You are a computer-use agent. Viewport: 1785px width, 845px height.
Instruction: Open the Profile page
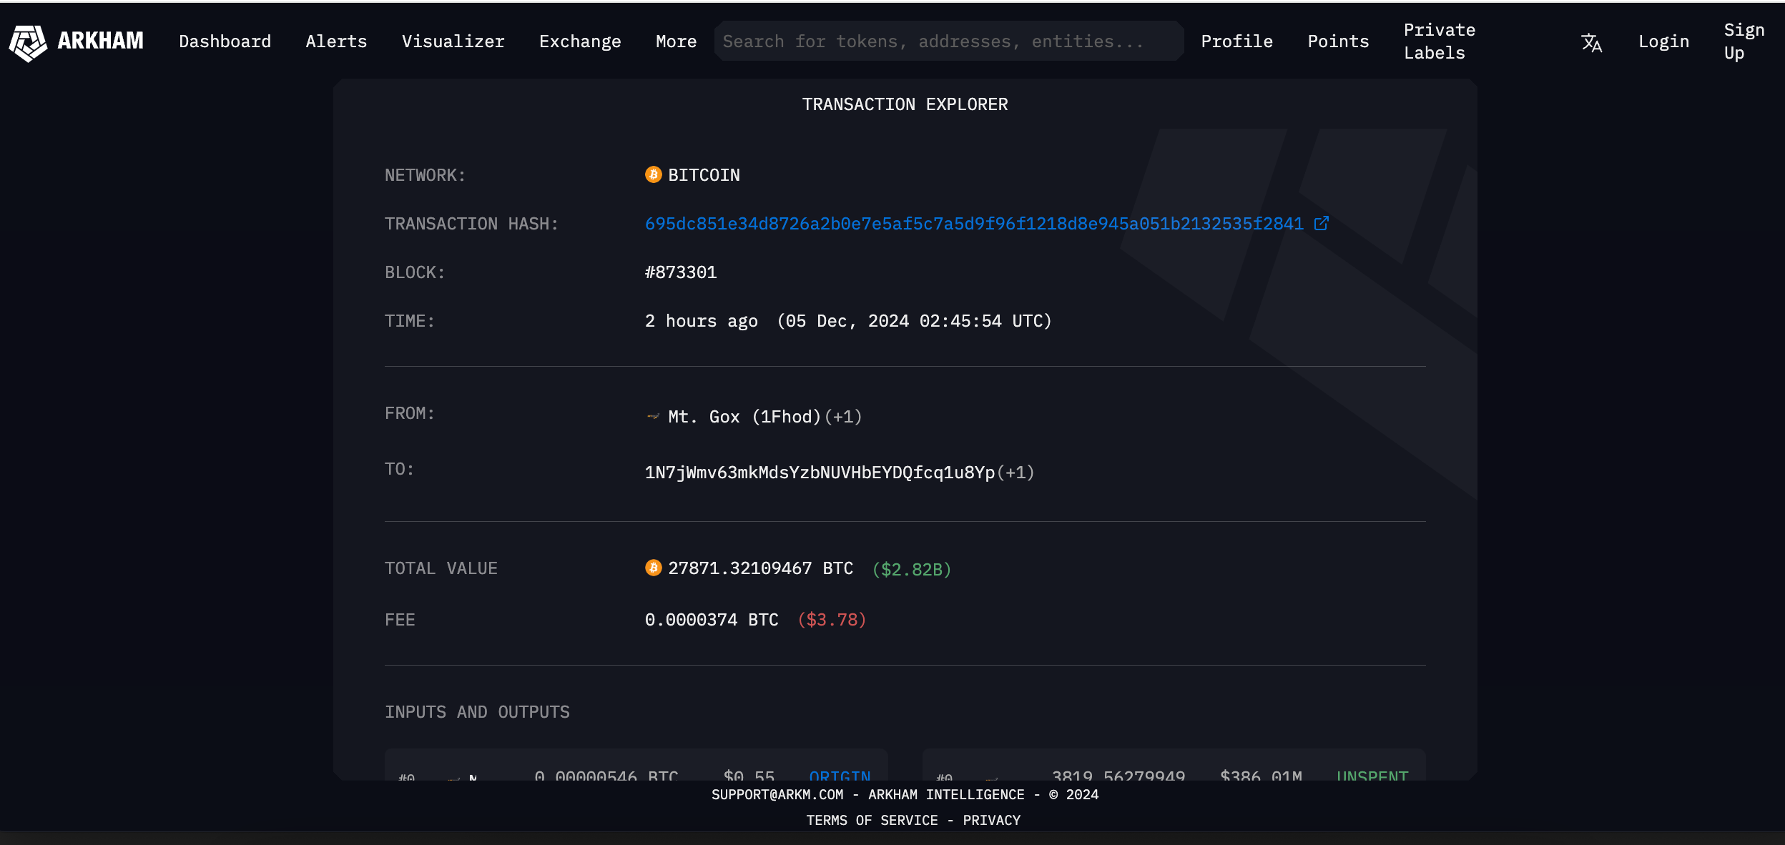1236,41
